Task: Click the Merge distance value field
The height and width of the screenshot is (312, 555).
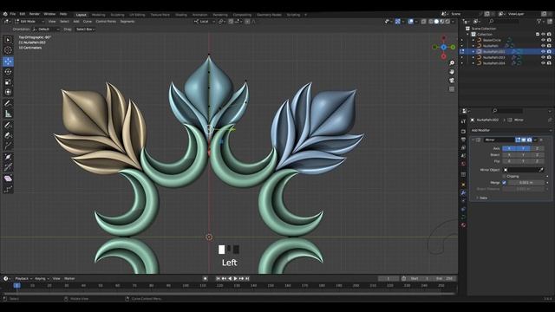Action: click(x=526, y=183)
